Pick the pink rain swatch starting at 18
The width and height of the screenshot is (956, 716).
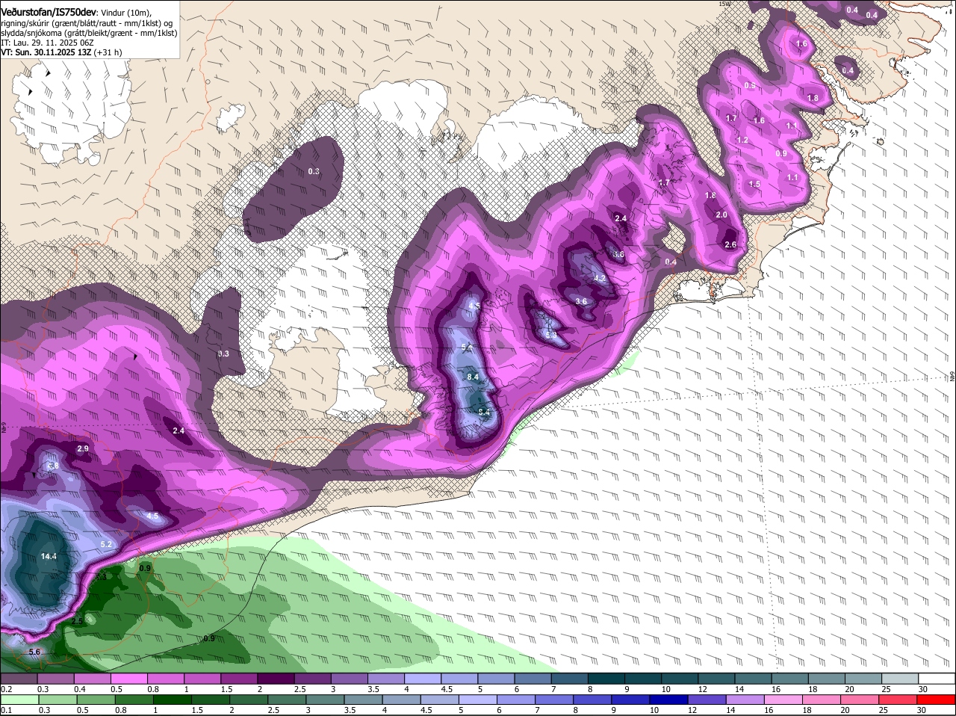click(823, 700)
